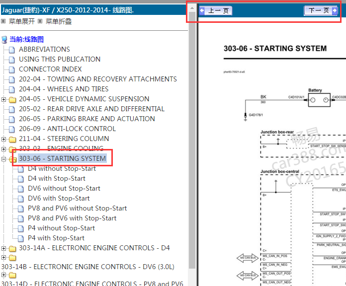Click the page icon beside 206-09 ANTI-LOCK CONTROL
The height and width of the screenshot is (286, 346).
click(x=12, y=129)
